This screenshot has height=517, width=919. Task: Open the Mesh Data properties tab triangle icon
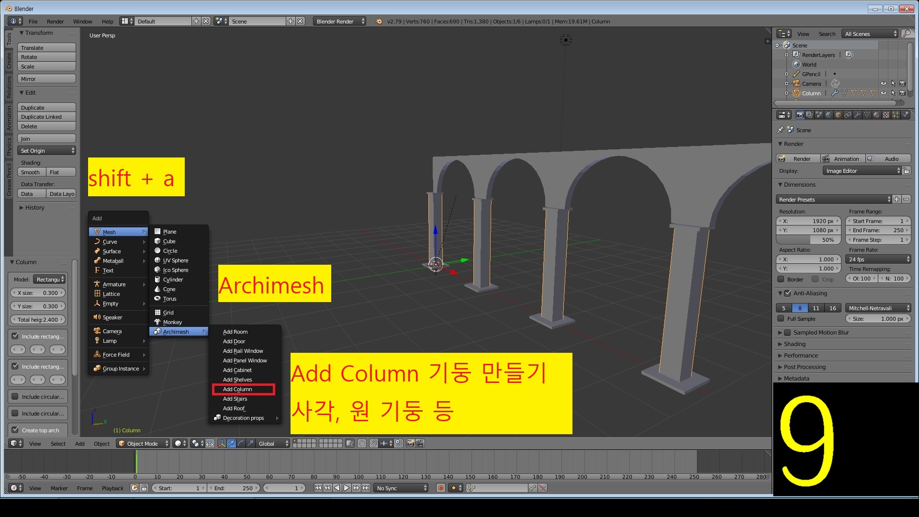click(867, 115)
